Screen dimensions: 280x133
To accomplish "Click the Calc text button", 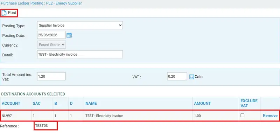I will tap(198, 77).
